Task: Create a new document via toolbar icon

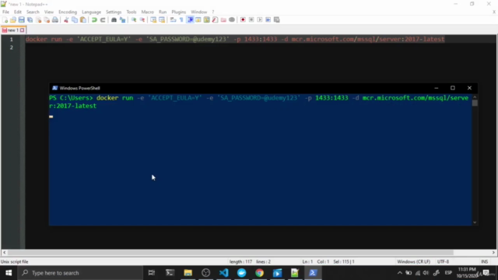Action: coord(5,19)
